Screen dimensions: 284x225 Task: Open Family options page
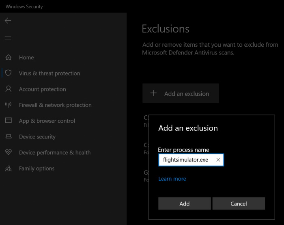coord(37,169)
